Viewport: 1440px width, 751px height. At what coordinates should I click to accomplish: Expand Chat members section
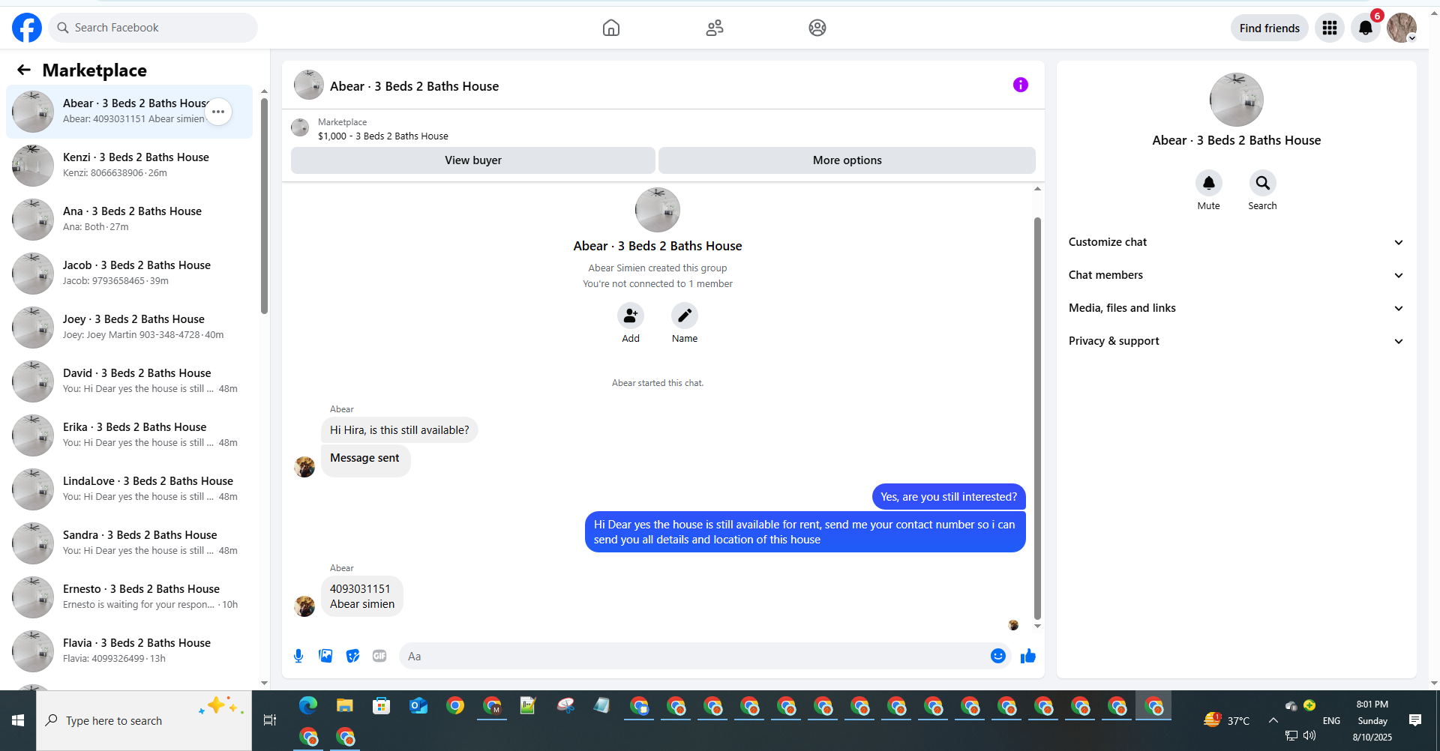click(x=1236, y=275)
